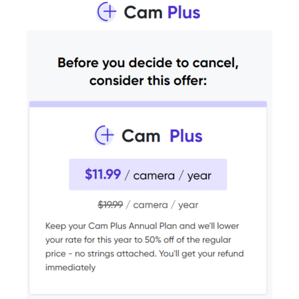
Task: Click the lavender bar atop the offer card
Action: [x=148, y=104]
